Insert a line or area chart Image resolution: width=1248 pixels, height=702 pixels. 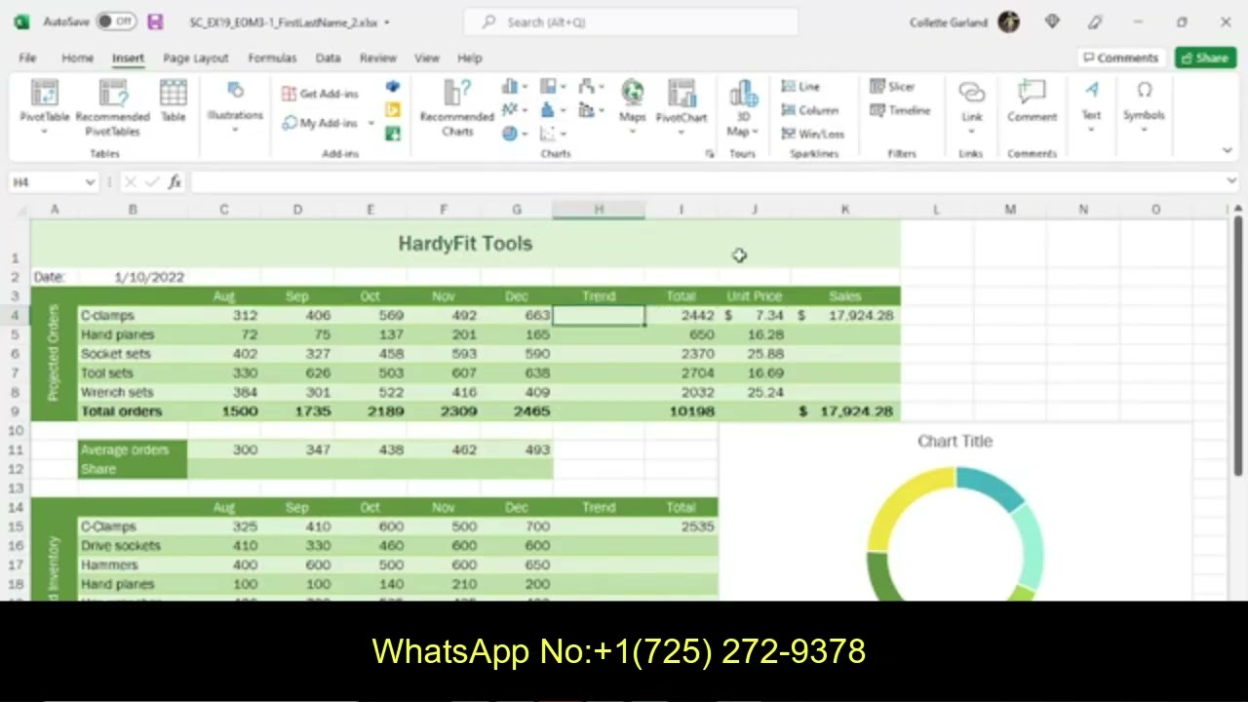click(514, 110)
